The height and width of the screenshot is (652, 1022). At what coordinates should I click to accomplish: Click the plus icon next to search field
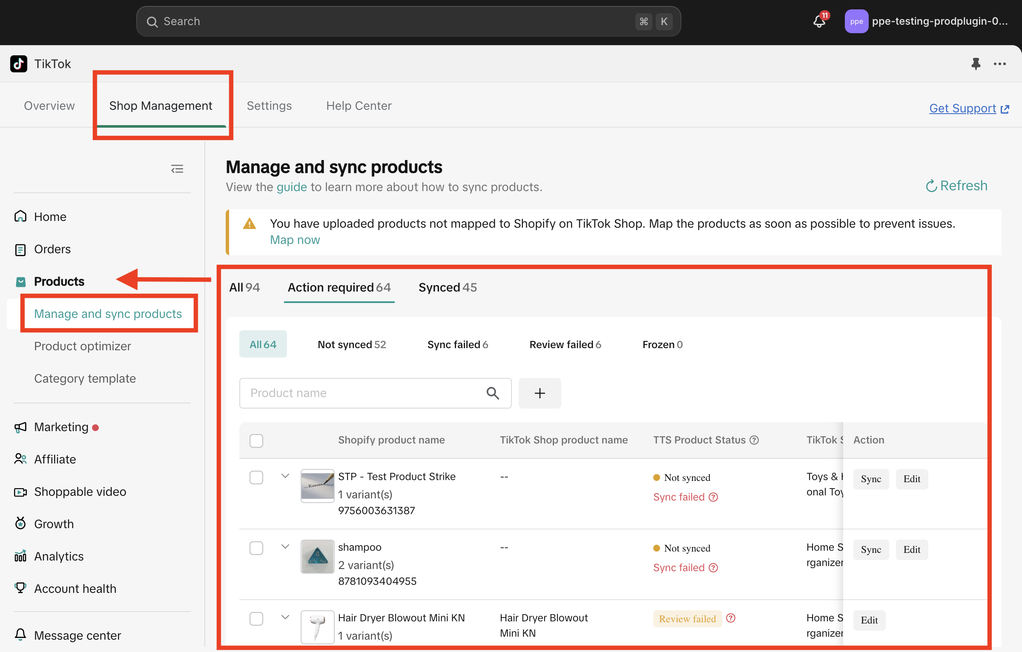[x=540, y=393]
